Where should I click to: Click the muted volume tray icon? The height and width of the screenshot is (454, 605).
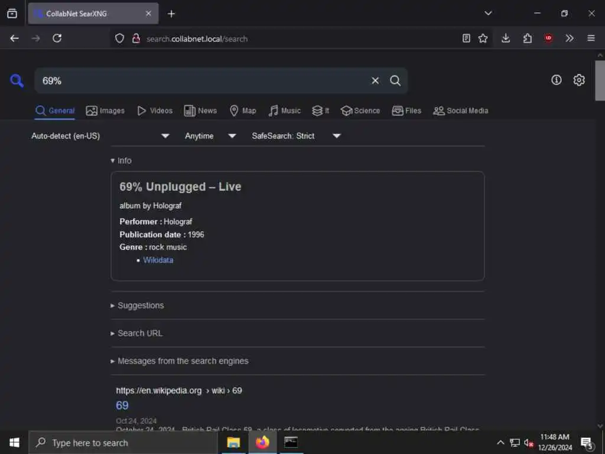point(529,443)
